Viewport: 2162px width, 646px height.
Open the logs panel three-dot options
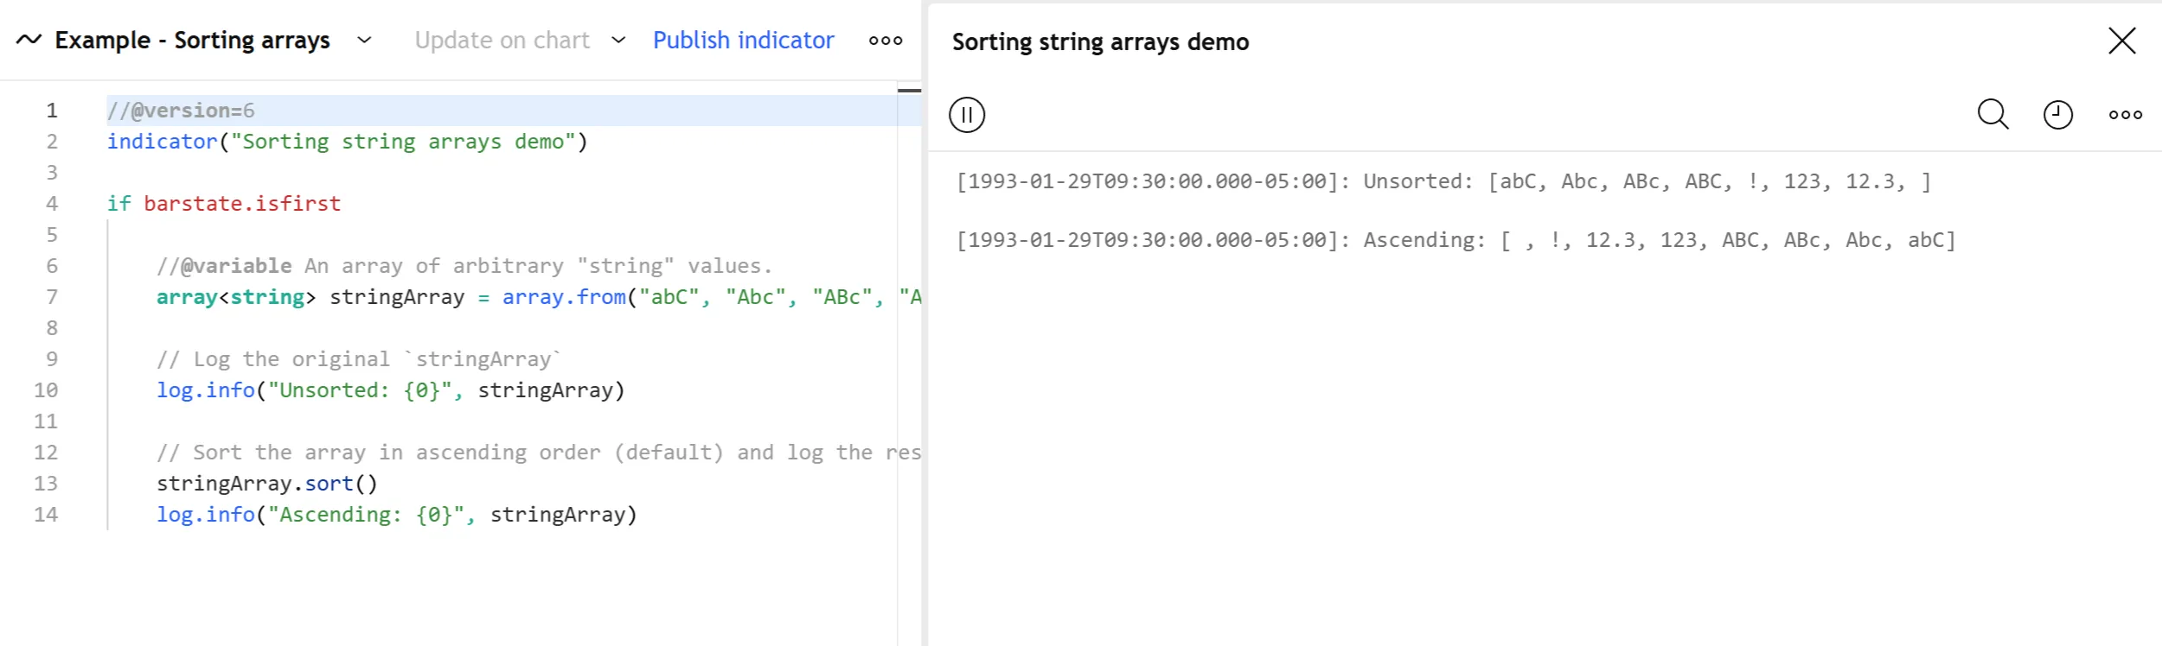pyautogui.click(x=2125, y=114)
